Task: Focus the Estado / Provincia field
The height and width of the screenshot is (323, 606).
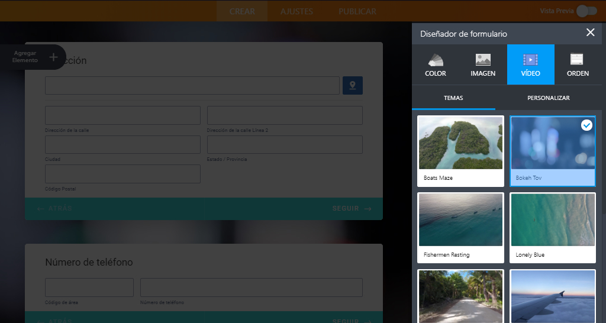Action: click(x=285, y=144)
